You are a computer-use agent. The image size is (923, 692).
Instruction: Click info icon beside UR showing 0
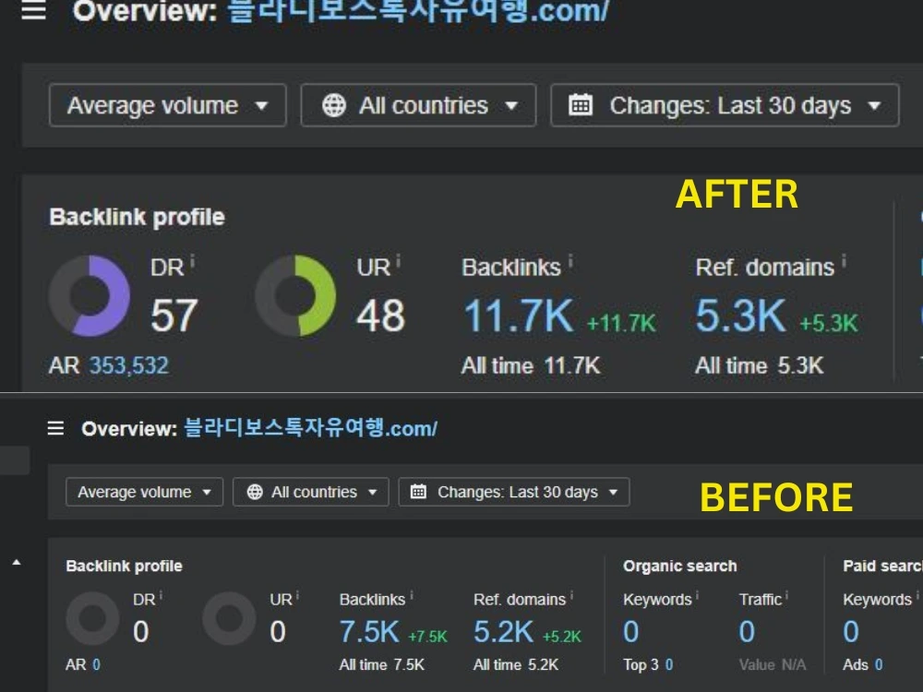pyautogui.click(x=297, y=596)
